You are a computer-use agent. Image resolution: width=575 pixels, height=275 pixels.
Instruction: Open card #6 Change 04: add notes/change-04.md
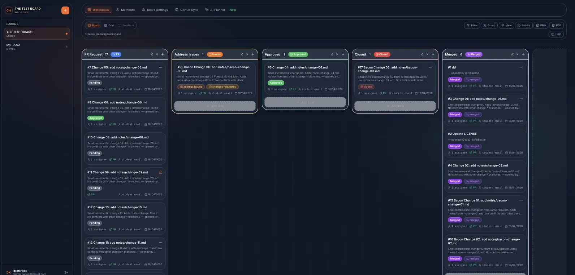(305, 78)
